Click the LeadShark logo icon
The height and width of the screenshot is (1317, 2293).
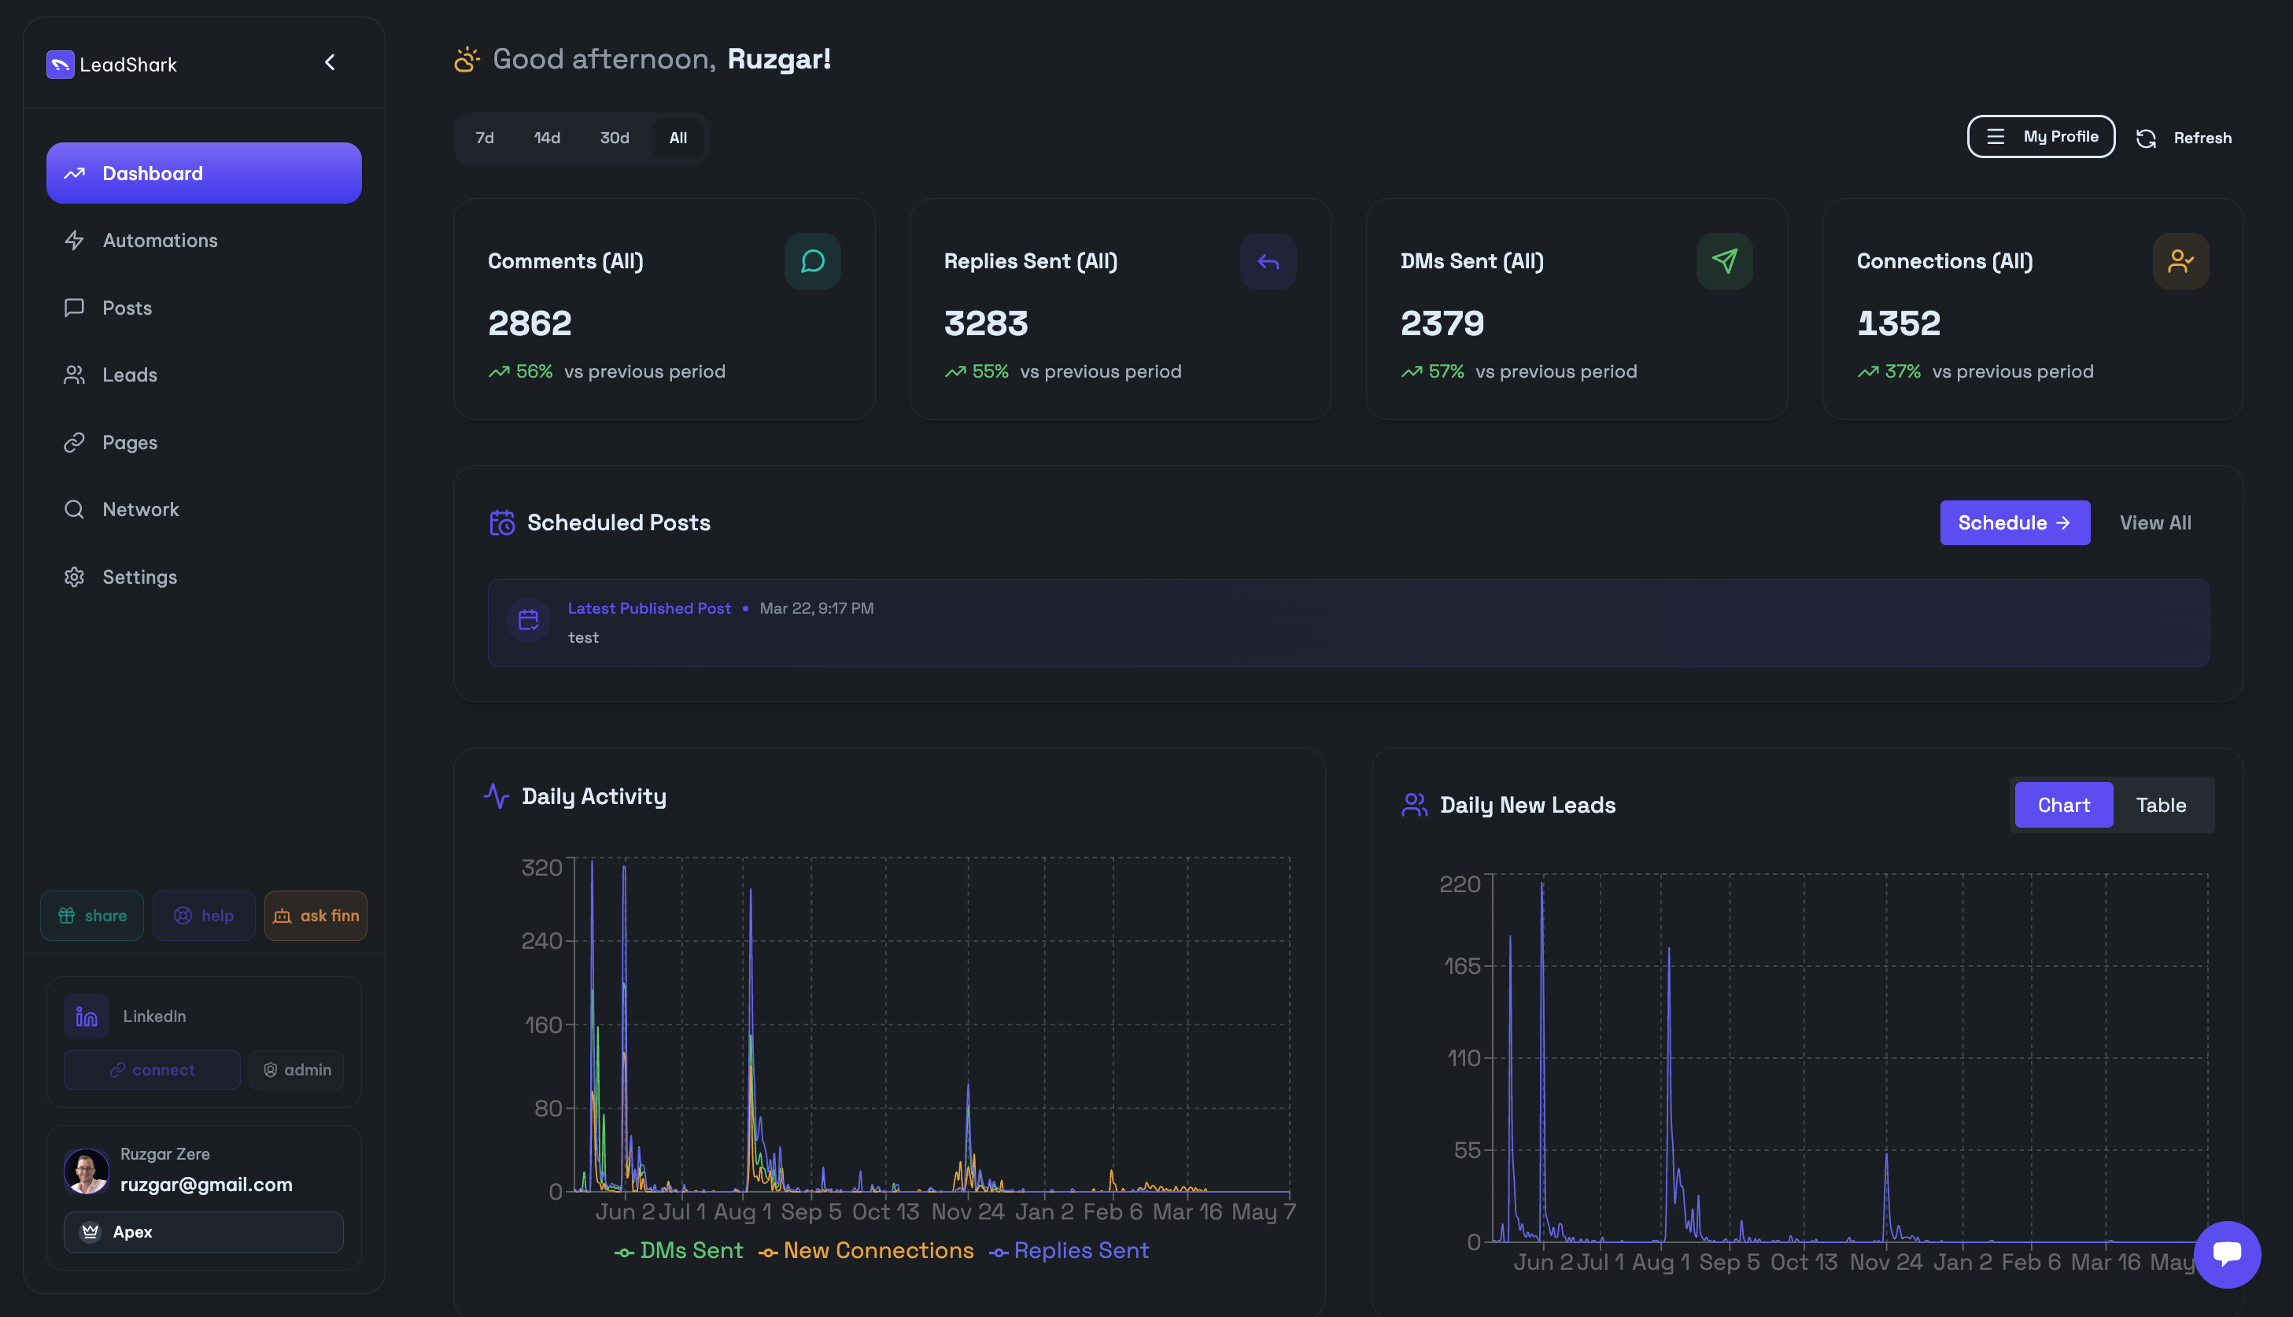coord(60,65)
